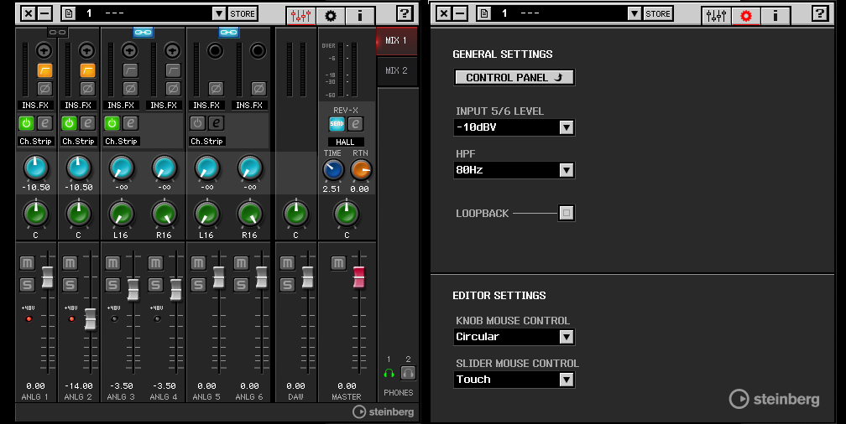
Task: Click Ch.Strip label on ANLG 5/6
Action: (206, 141)
